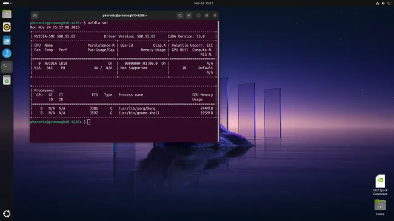Open Activities workspace indicator
Viewport: 394px width, 221px height.
[x=7, y=3]
